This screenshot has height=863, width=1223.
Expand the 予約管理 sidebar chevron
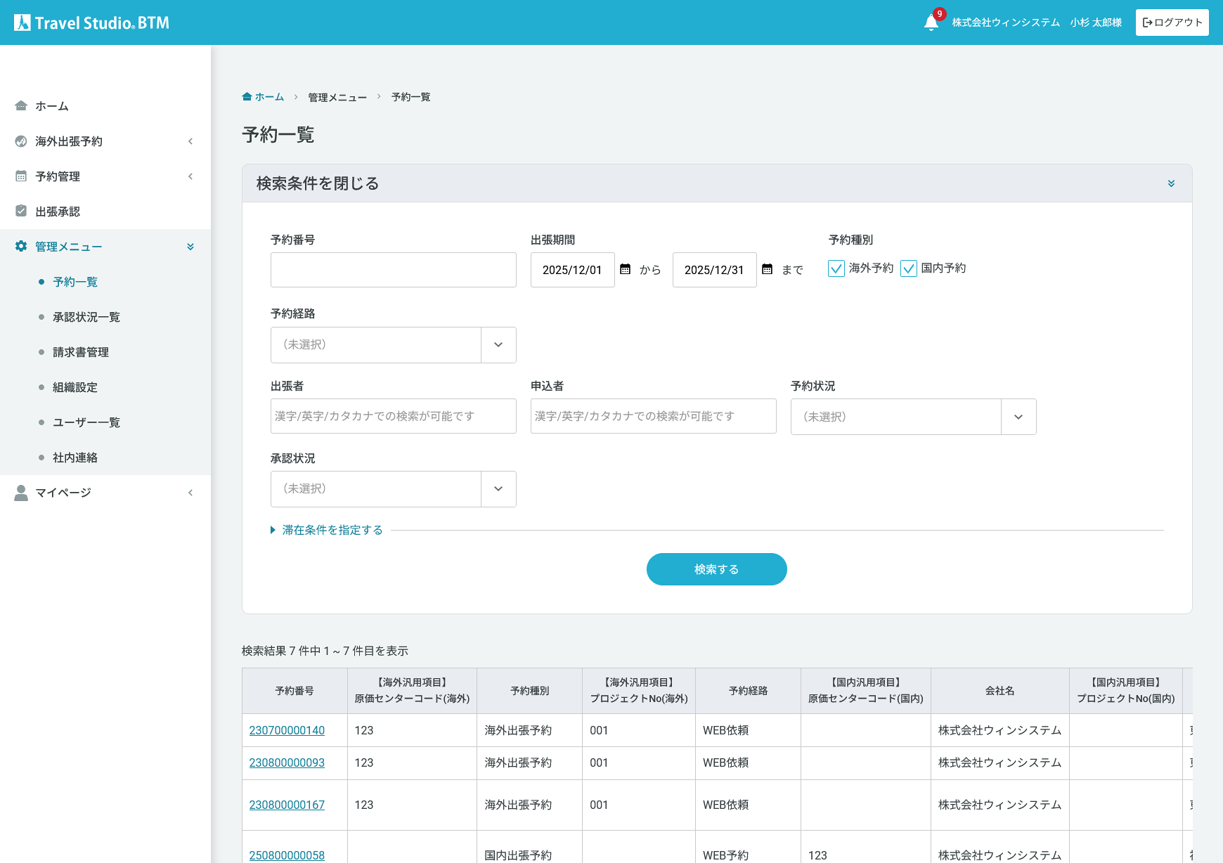pos(190,176)
